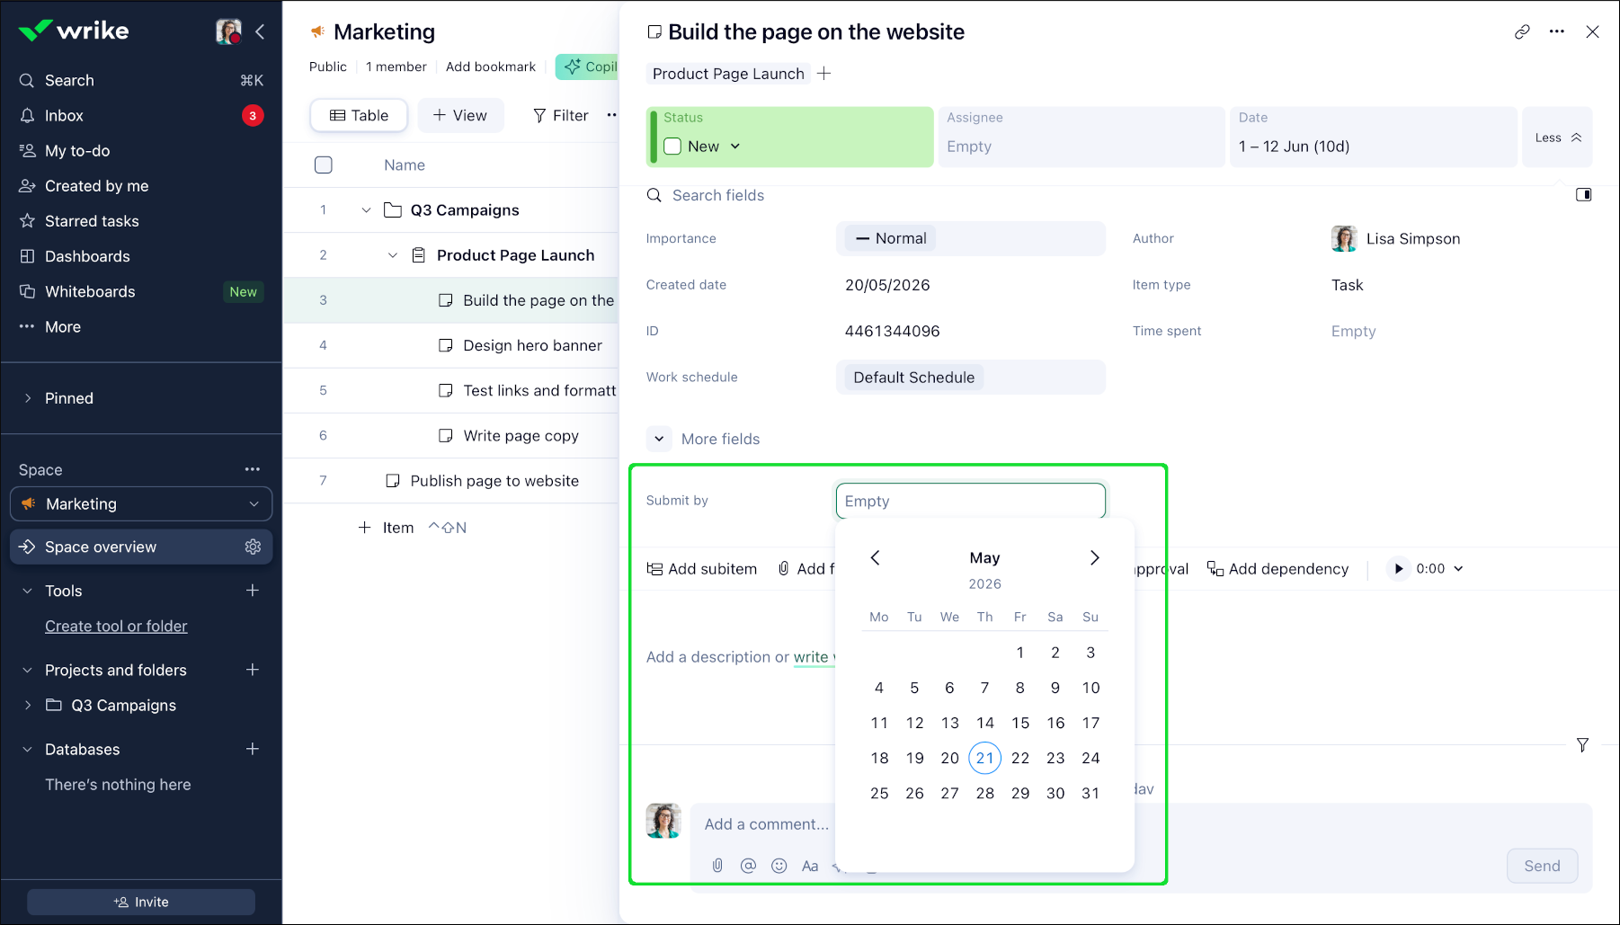Add a new project or folder
1620x925 pixels.
(253, 670)
